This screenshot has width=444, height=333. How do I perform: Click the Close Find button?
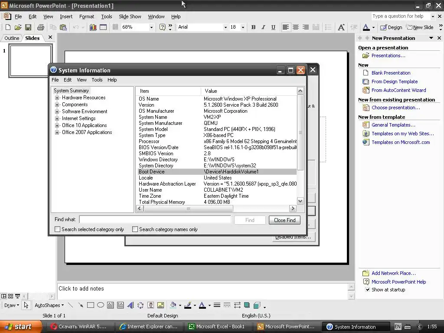point(284,220)
